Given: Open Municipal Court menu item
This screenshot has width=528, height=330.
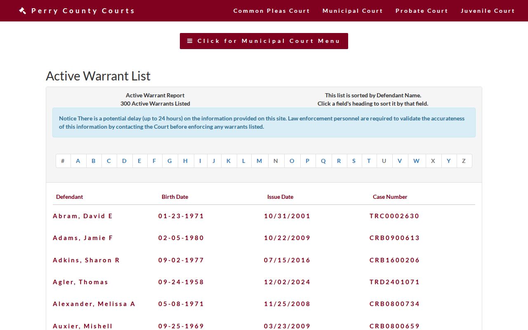Looking at the screenshot, I should pyautogui.click(x=353, y=11).
